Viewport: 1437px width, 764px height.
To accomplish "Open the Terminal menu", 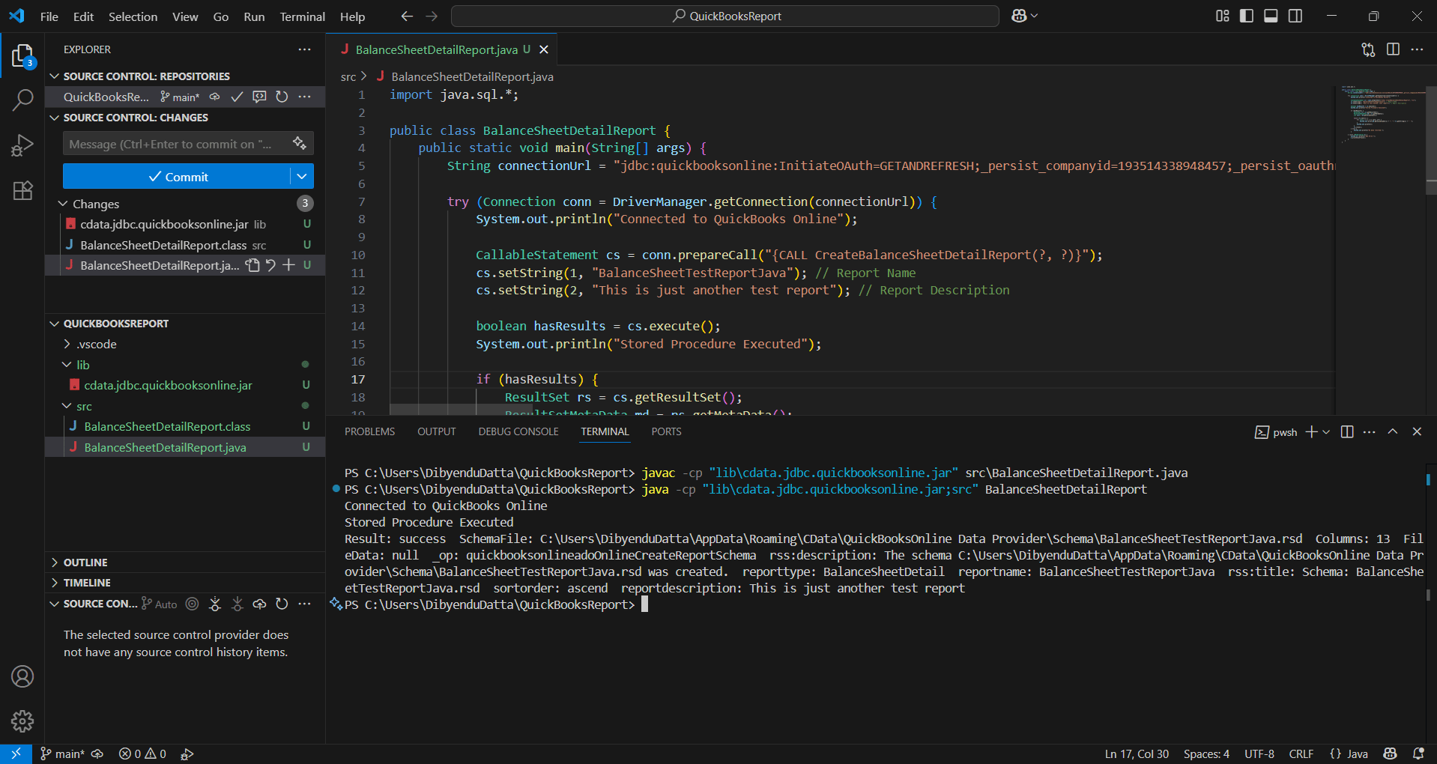I will [x=302, y=16].
